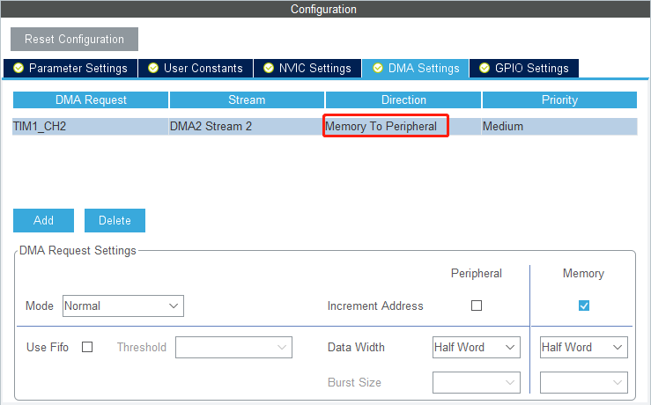The width and height of the screenshot is (651, 405).
Task: Click the Priority column header
Action: coord(559,100)
